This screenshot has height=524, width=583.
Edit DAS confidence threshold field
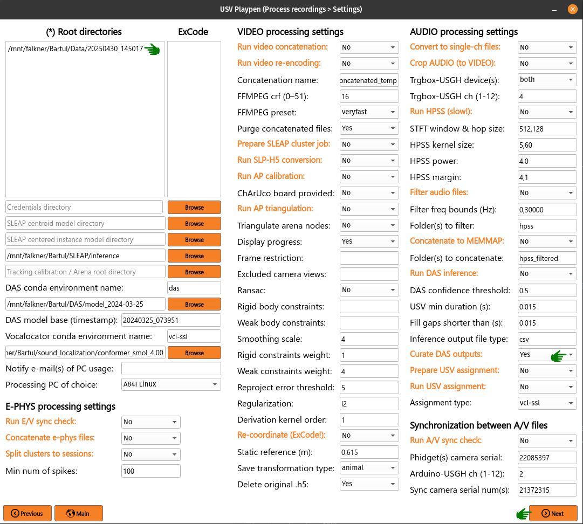tap(547, 290)
